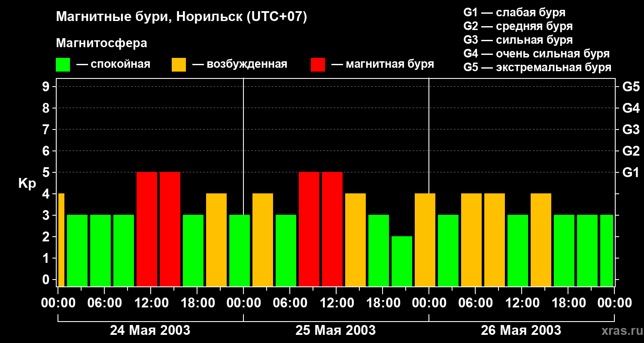This screenshot has height=343, width=644.
Task: Click the '12:00' time label for 24 Мая
Action: click(151, 303)
